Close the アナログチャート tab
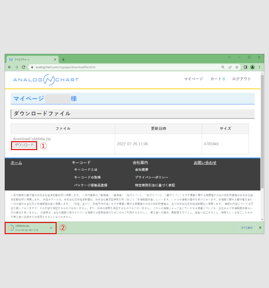Image resolution: width=269 pixels, height=288 pixels. tap(55, 59)
